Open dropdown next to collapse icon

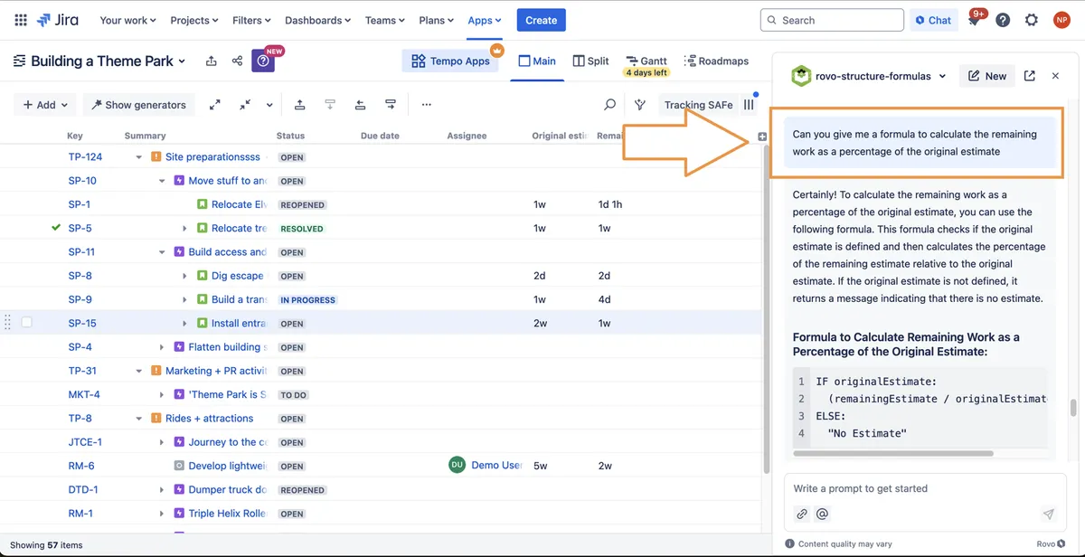coord(269,105)
